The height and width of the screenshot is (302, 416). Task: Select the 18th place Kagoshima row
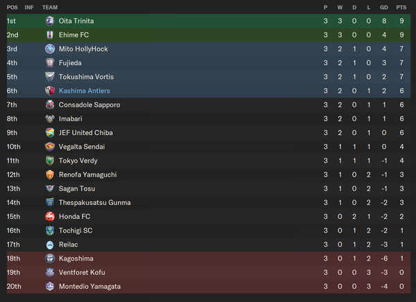[x=208, y=258]
